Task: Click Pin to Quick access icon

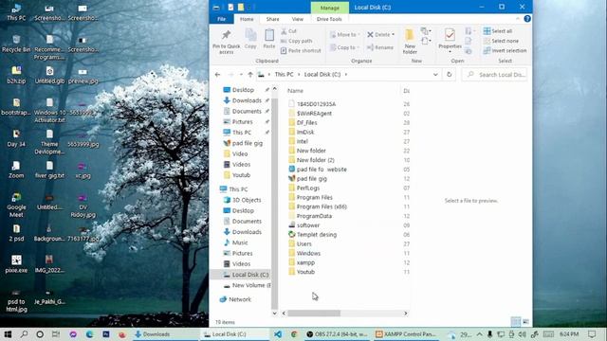Action: tap(226, 42)
